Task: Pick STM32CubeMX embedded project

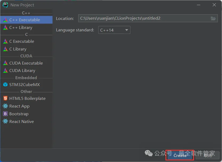Action: click(26, 84)
